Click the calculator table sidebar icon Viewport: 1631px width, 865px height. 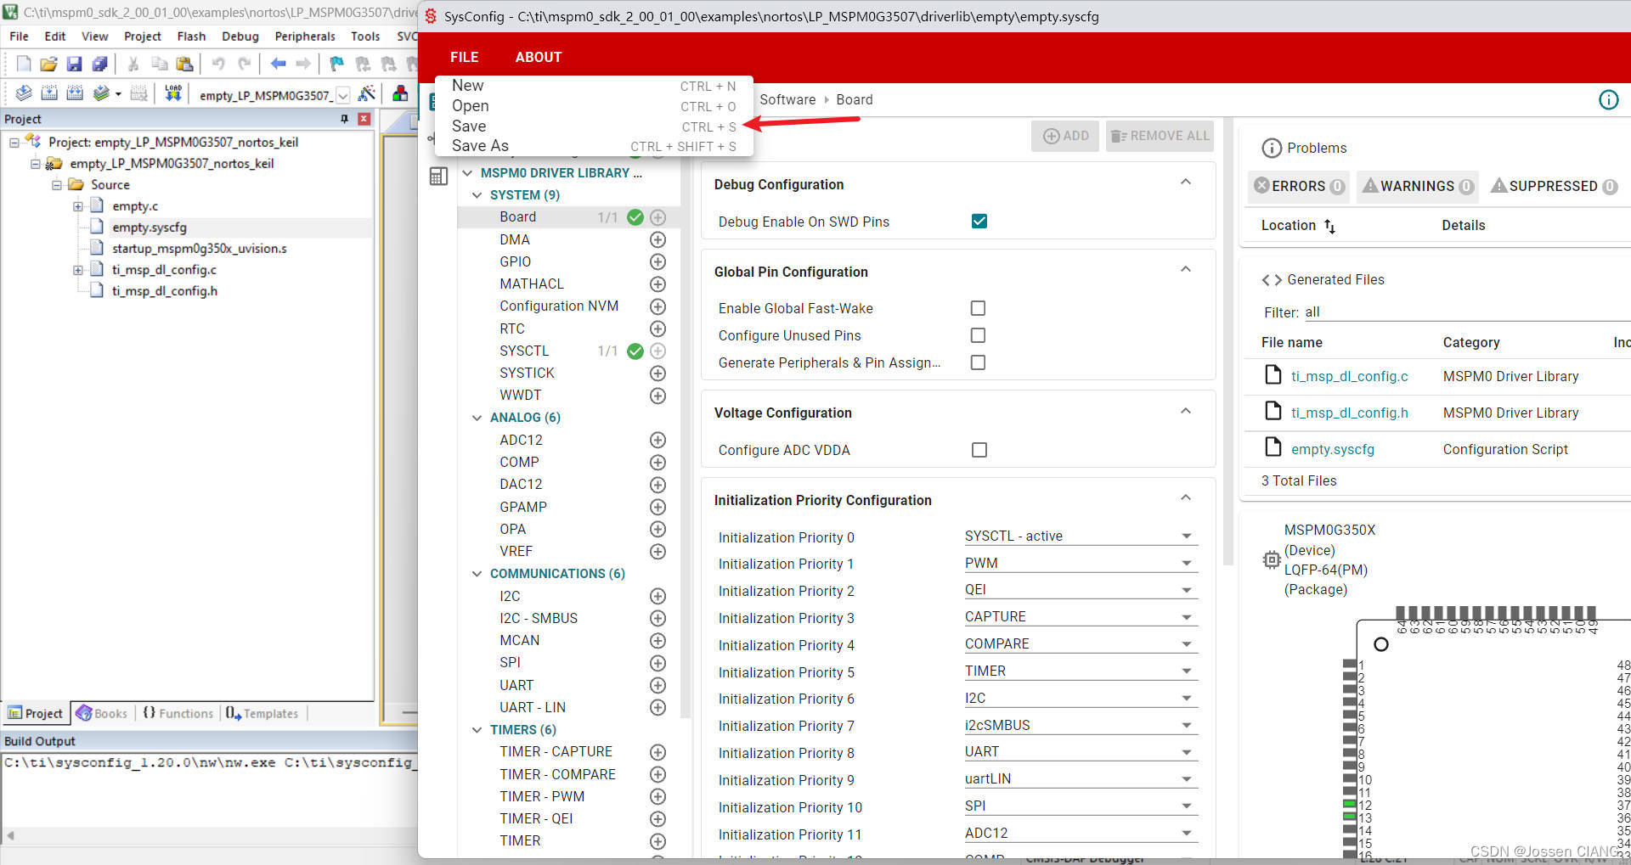[x=438, y=177]
